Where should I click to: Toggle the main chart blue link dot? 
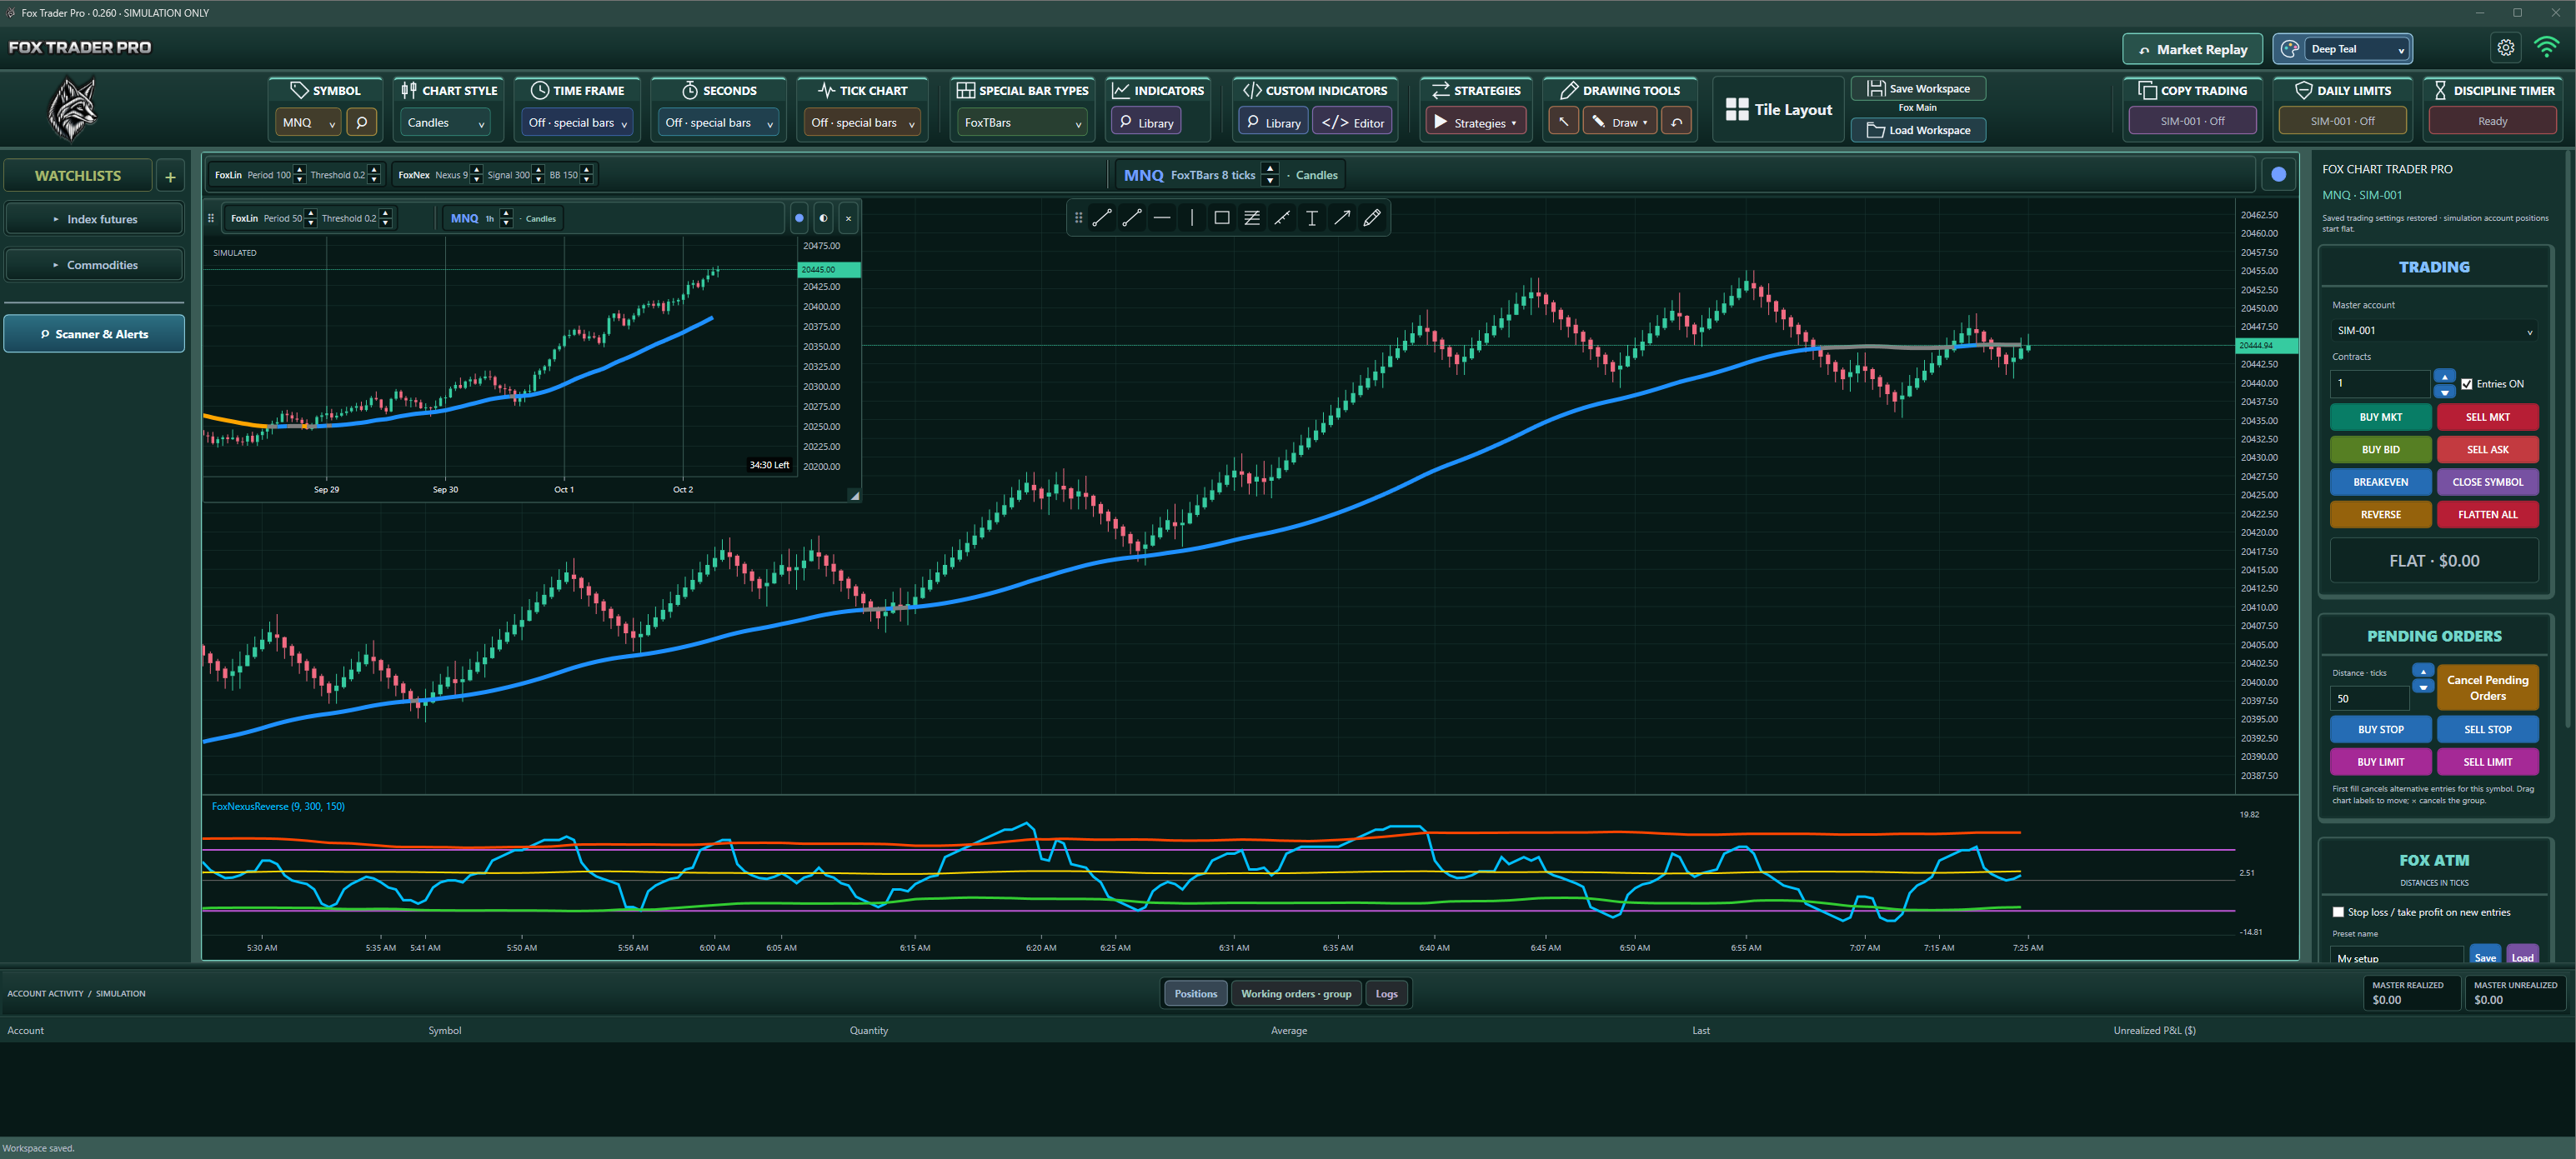2278,175
